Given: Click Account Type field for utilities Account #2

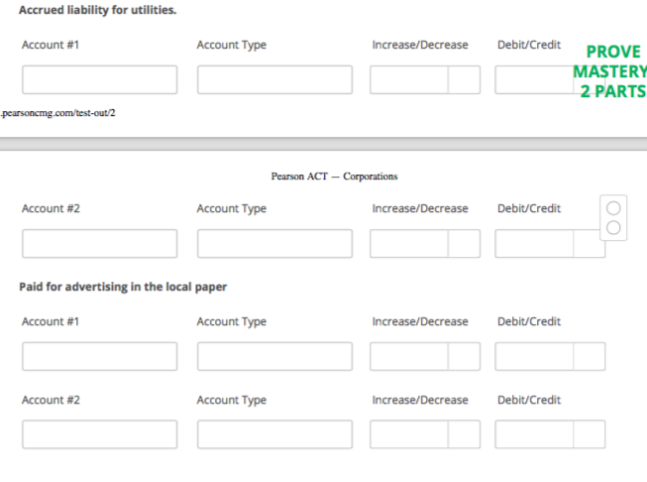Looking at the screenshot, I should tap(274, 244).
